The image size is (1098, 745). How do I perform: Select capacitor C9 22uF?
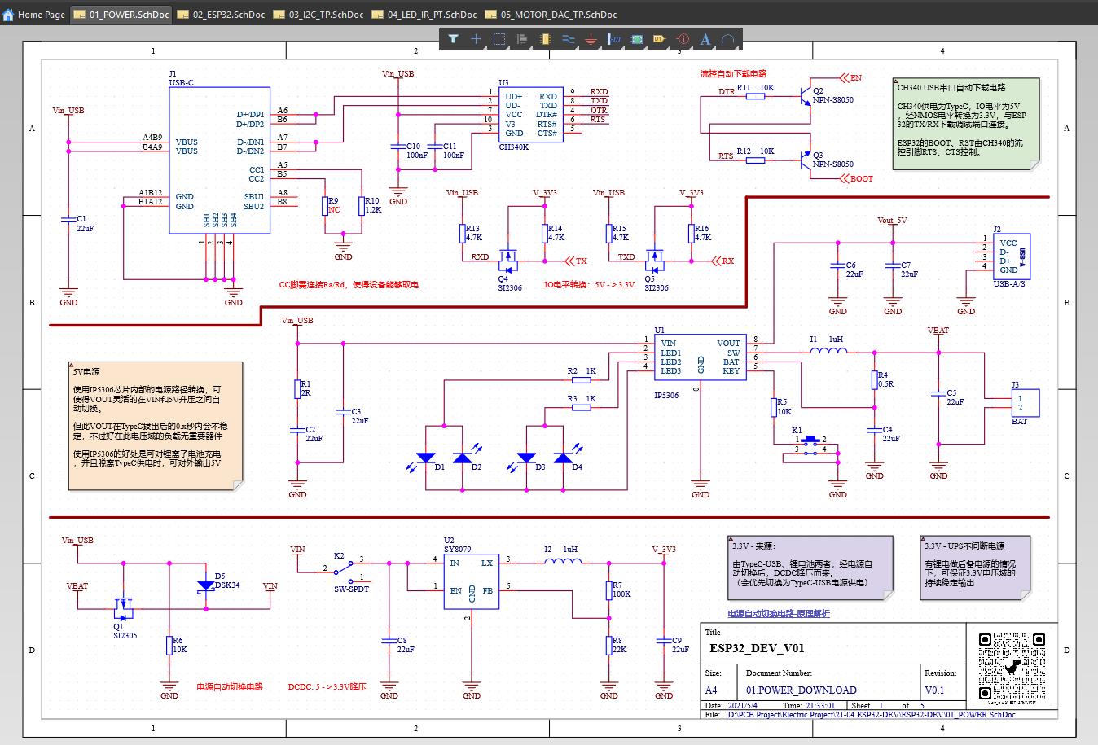[664, 642]
